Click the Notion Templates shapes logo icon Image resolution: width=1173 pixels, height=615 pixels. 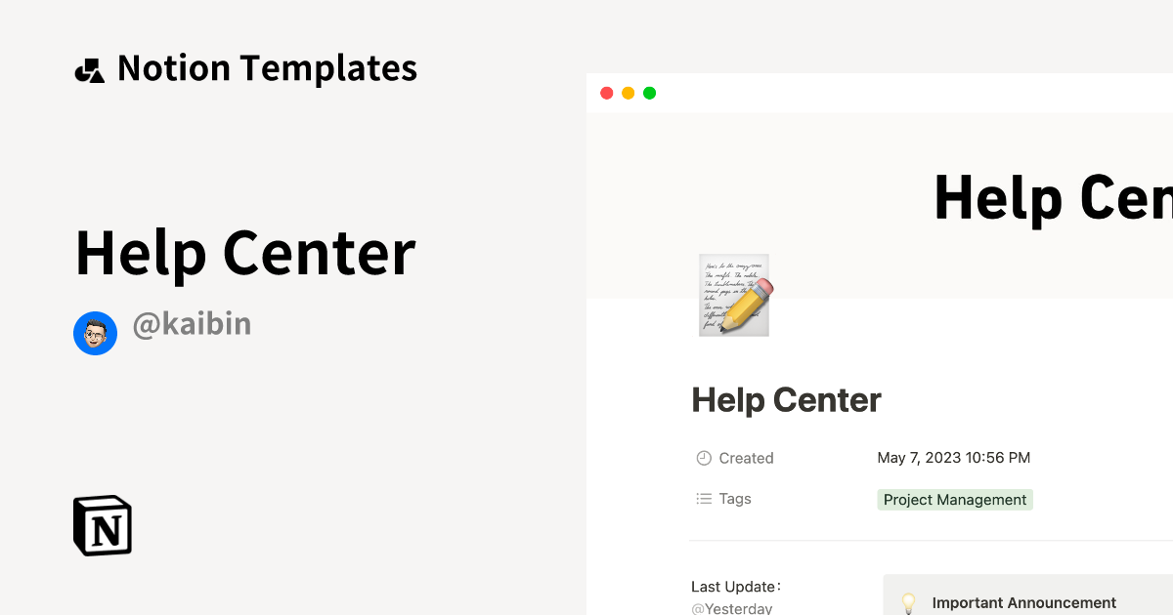pos(89,69)
